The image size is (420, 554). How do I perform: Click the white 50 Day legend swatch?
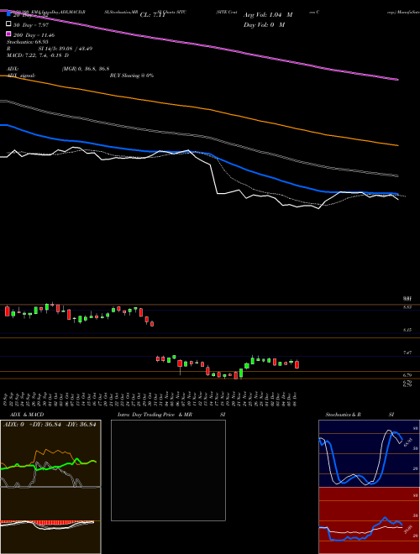(x=8, y=24)
